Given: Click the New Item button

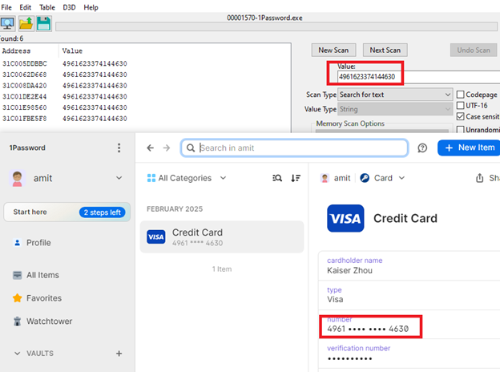Looking at the screenshot, I should pos(470,148).
